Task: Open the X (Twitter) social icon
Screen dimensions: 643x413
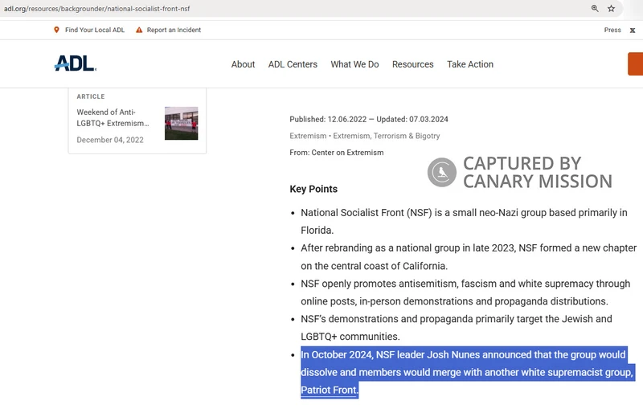Action: point(633,30)
